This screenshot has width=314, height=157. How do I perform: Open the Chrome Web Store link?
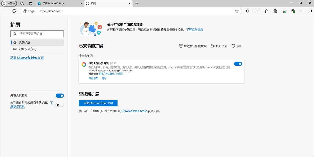[x=134, y=111]
